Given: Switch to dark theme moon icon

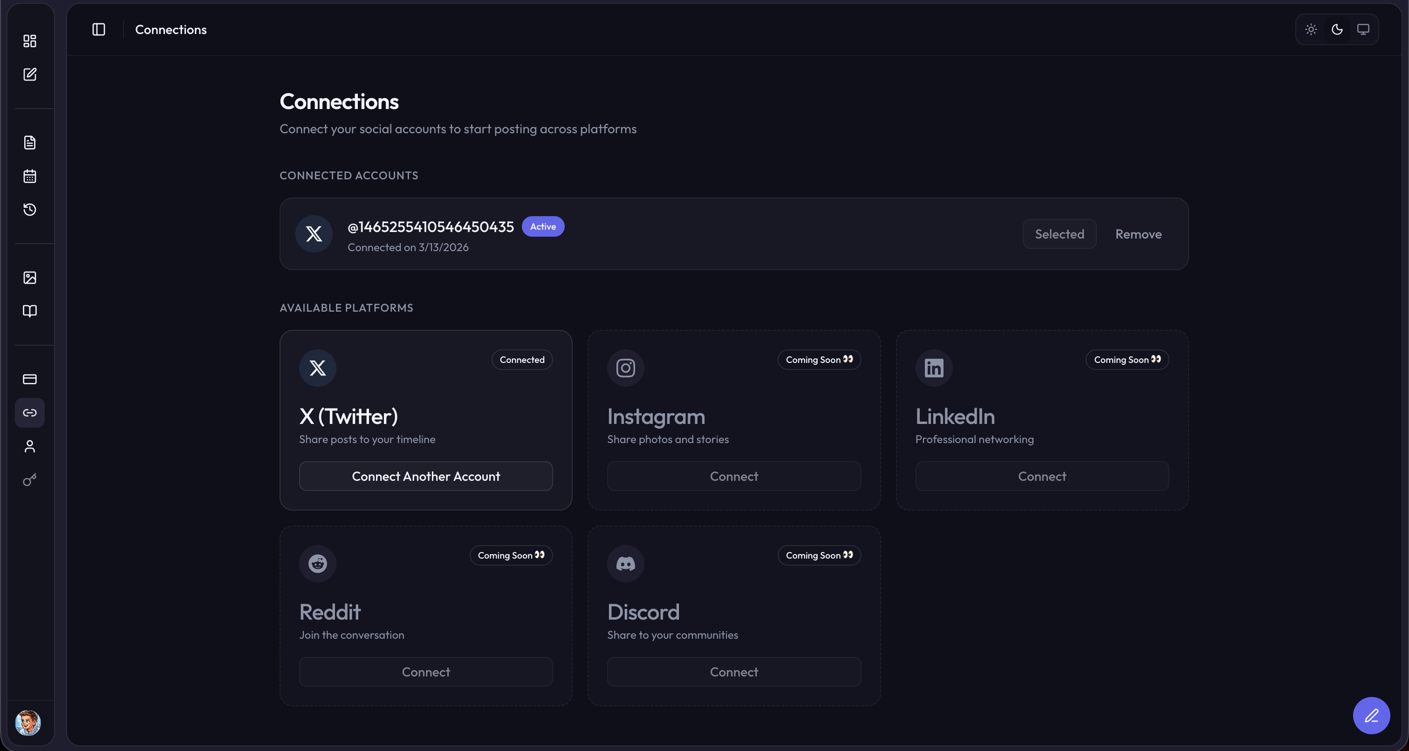Looking at the screenshot, I should [x=1337, y=29].
